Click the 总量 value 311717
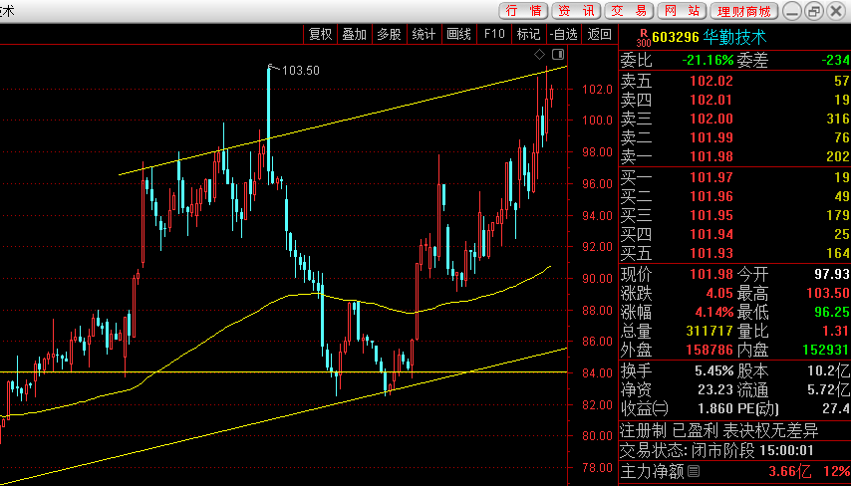The image size is (851, 486). (709, 331)
